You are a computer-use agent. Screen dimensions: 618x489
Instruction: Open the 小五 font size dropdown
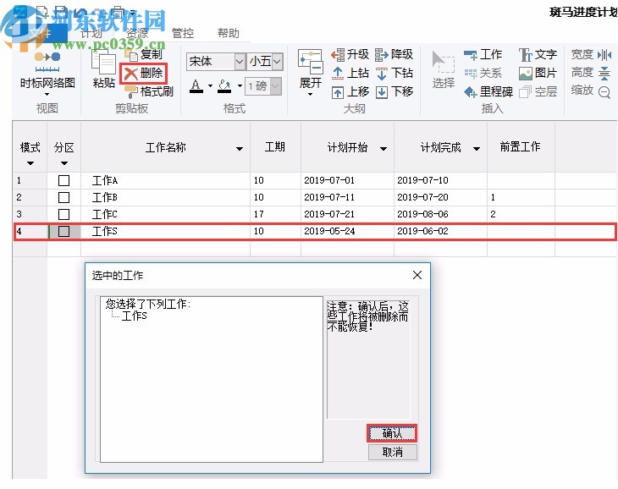coord(277,62)
